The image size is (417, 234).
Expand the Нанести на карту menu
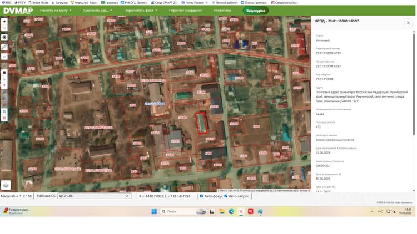click(x=56, y=11)
